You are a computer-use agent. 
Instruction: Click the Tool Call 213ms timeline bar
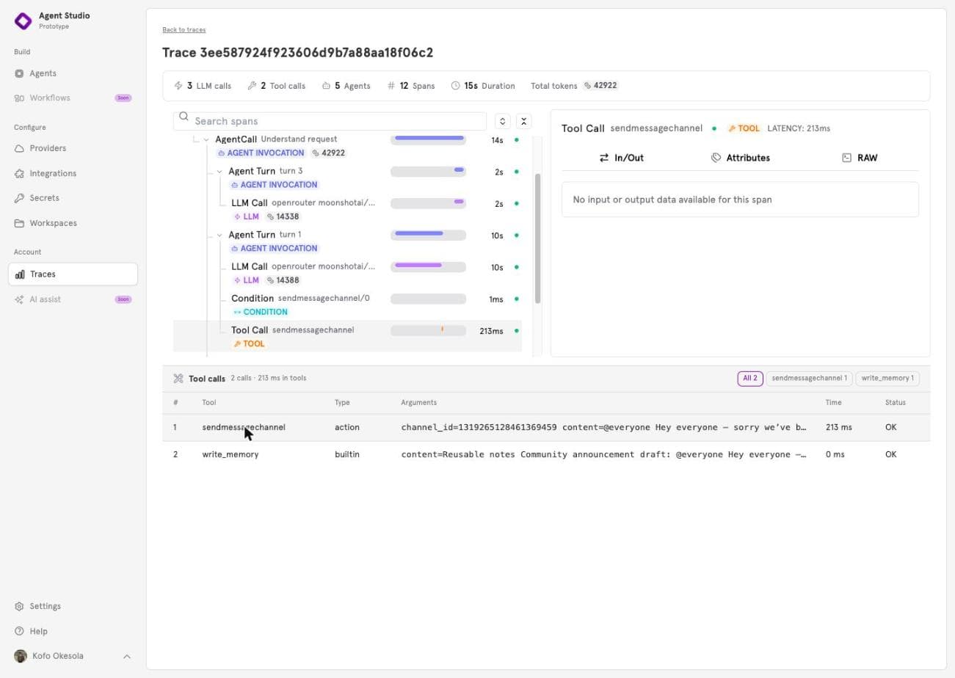click(428, 331)
